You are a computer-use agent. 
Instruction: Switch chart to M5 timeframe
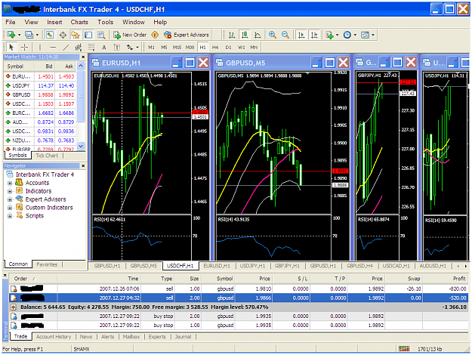pyautogui.click(x=164, y=48)
